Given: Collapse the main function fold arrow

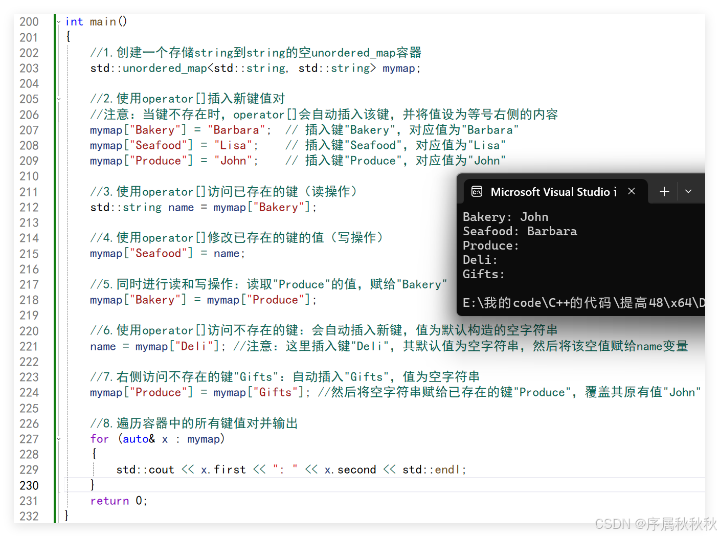Looking at the screenshot, I should click(59, 21).
